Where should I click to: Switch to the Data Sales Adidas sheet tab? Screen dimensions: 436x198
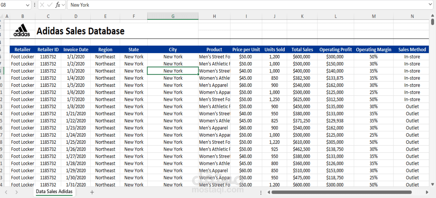(x=54, y=192)
